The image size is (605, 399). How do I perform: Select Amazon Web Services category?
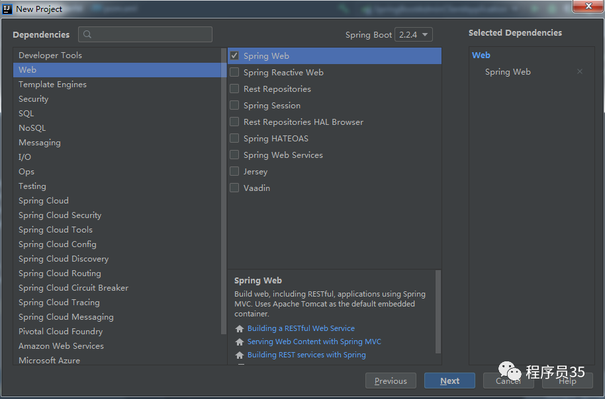point(117,346)
